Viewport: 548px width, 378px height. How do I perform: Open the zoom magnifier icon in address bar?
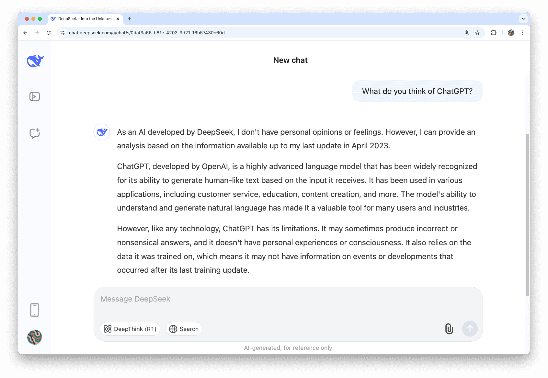(x=467, y=33)
